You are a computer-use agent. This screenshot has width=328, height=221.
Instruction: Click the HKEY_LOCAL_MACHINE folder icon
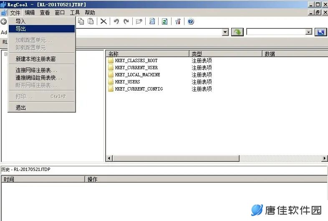111,75
